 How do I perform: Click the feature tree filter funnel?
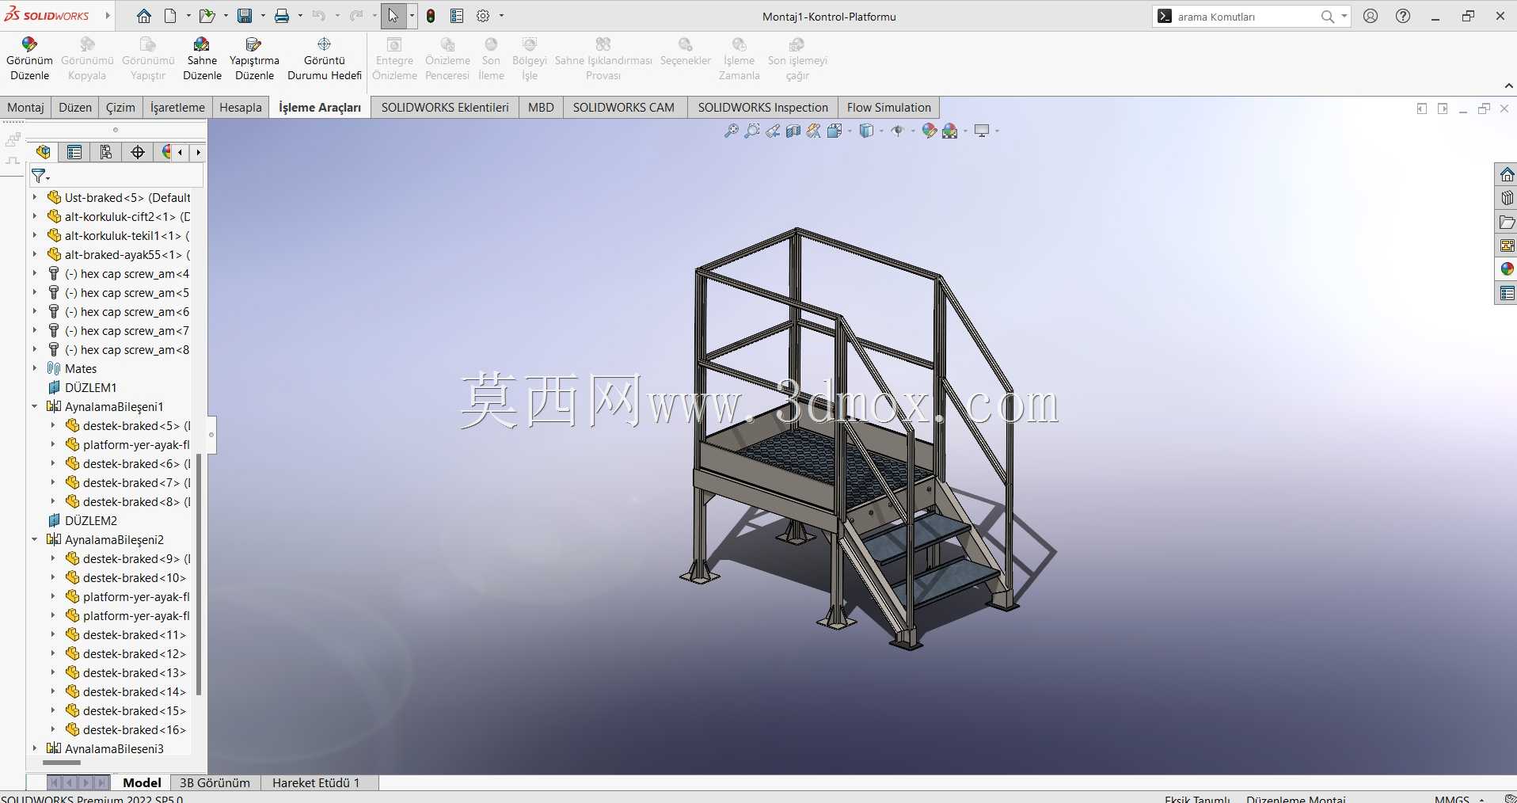point(39,175)
